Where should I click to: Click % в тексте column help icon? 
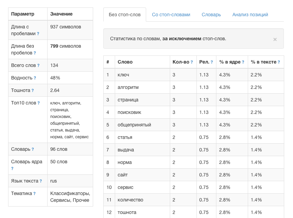[x=279, y=62]
